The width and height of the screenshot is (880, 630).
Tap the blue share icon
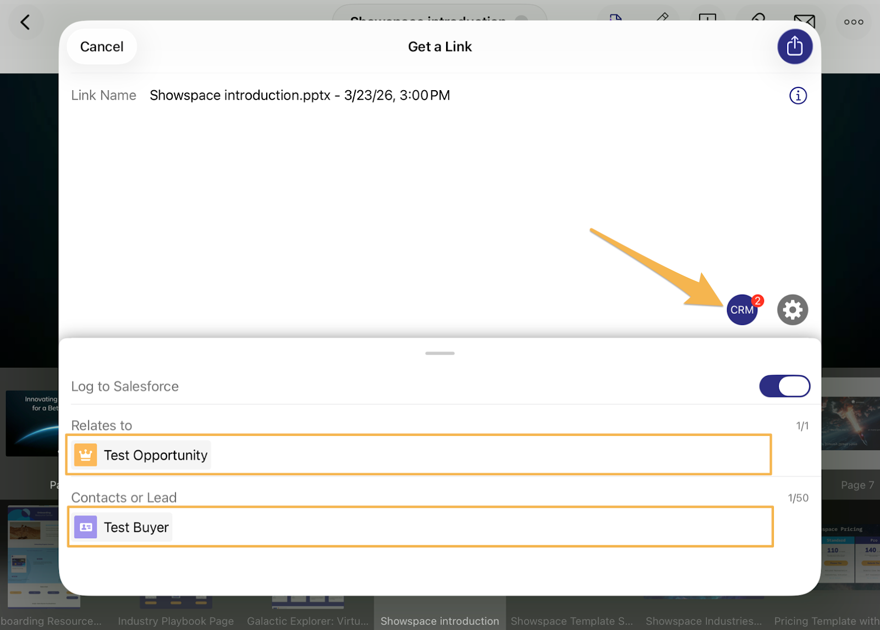coord(794,47)
